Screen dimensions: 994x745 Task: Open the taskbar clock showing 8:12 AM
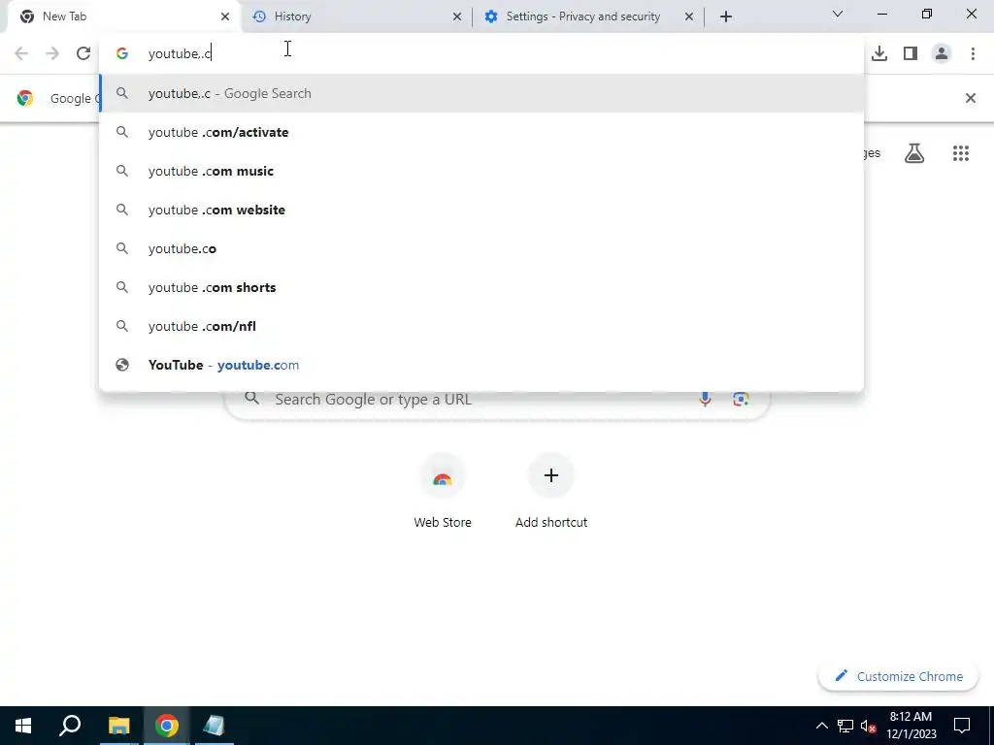tap(911, 726)
